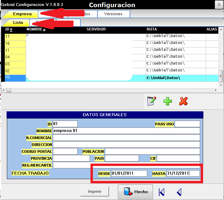Sort the list by ID column
Viewport: 224px width, 200px height.
tap(9, 30)
